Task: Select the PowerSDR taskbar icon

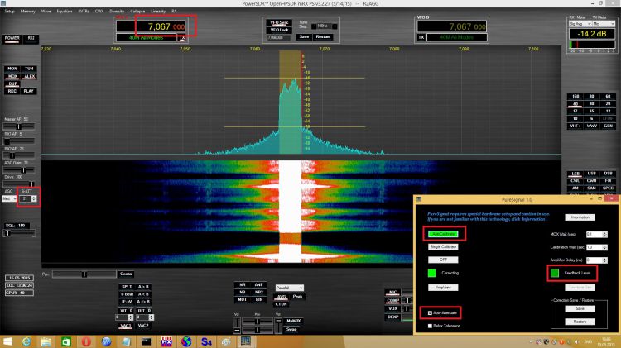Action: coord(246,341)
